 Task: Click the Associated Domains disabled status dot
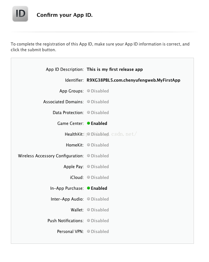(89, 102)
